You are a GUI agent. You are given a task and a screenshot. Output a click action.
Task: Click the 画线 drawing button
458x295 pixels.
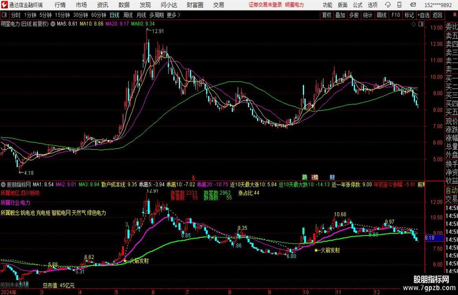[381, 15]
